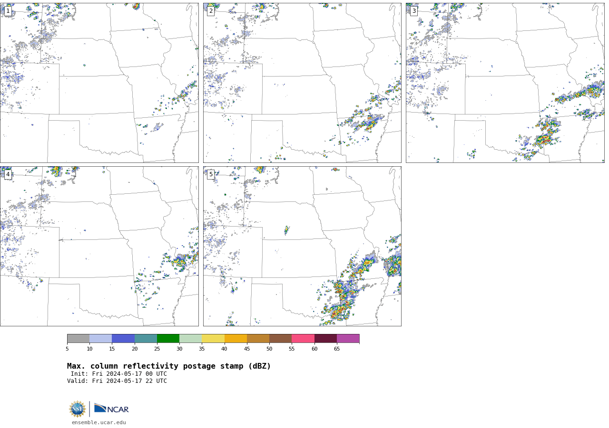The height and width of the screenshot is (428, 609).
Task: Click the panel number 3 label
Action: pyautogui.click(x=413, y=11)
